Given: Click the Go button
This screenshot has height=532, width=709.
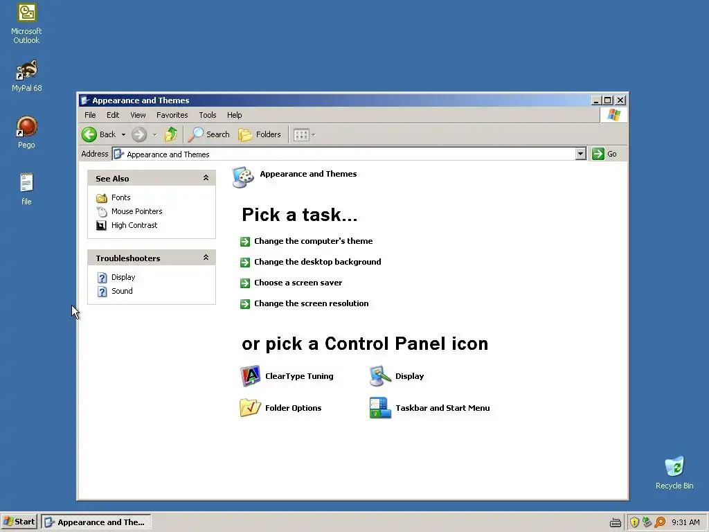Looking at the screenshot, I should click(x=604, y=154).
